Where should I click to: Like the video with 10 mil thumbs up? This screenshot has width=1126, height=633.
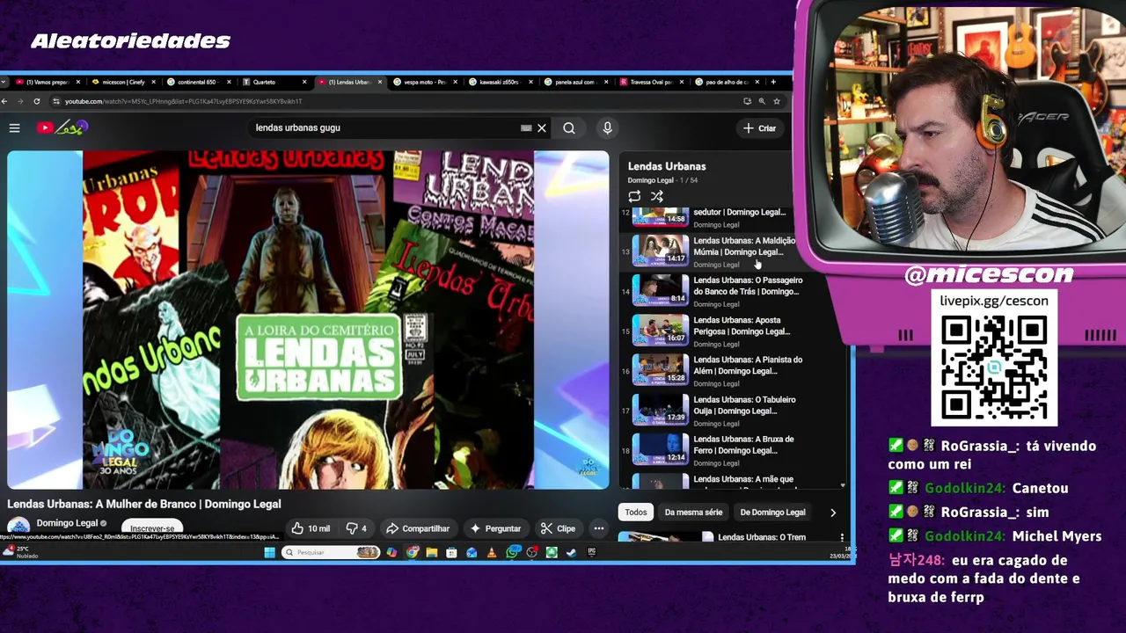(x=311, y=528)
